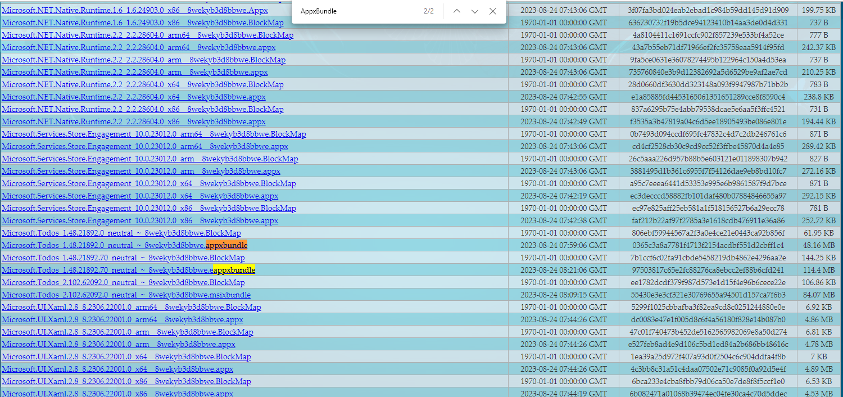843x397 pixels.
Task: Open Services.Store.Engagement x64 BlockMap link
Action: pyautogui.click(x=148, y=183)
